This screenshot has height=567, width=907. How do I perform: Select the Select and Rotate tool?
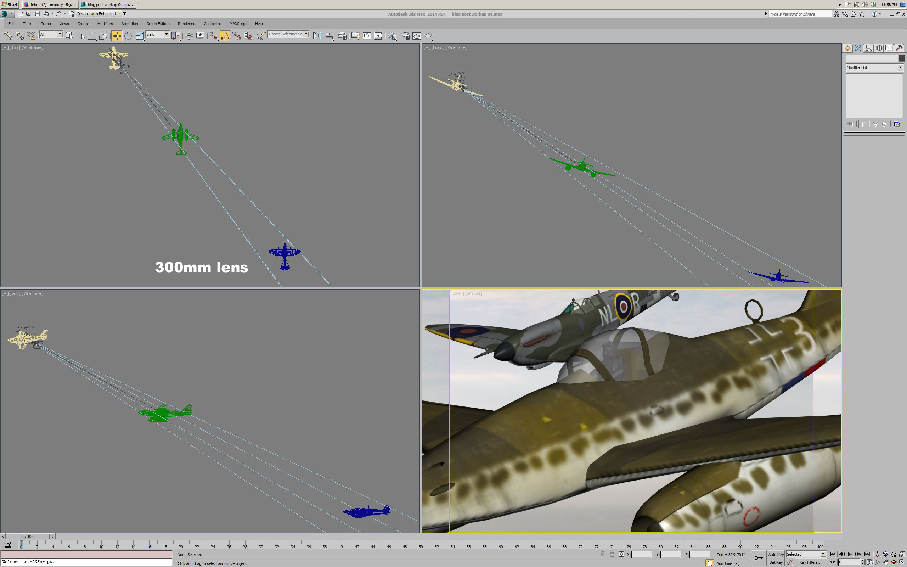coord(128,36)
